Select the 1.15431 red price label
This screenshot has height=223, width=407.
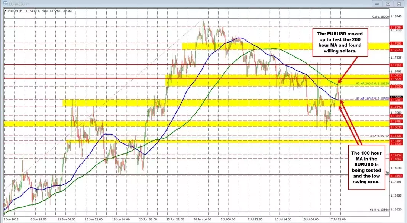[396, 136]
